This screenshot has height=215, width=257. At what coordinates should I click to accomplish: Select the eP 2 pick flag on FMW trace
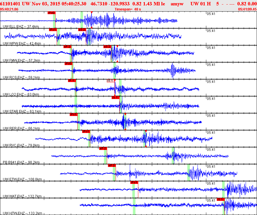point(67,47)
